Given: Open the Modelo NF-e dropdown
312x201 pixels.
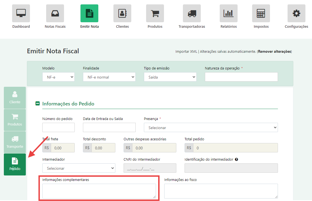Looking at the screenshot, I should 59,77.
